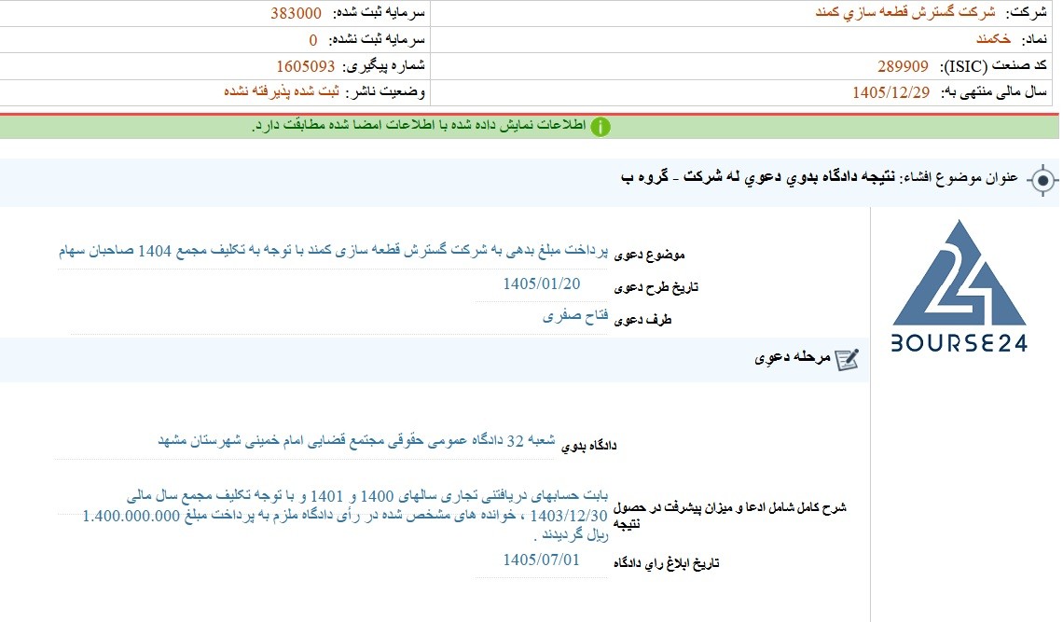
Task: Click the unregistered capital value 0
Action: tap(312, 40)
